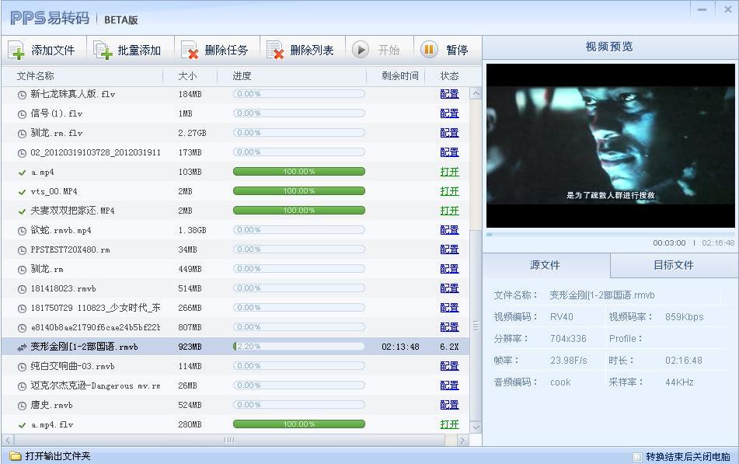Screen dimensions: 739x464
Task: Click the 添加文件 add file icon
Action: (16, 51)
